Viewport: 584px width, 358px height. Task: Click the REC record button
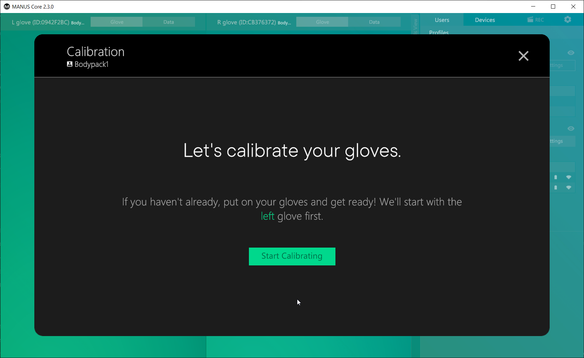(536, 20)
